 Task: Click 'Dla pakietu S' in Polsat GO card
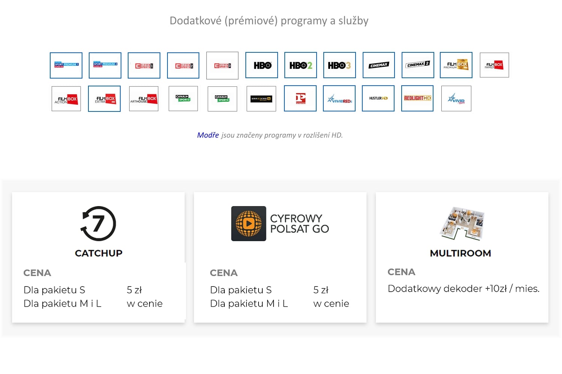(241, 290)
